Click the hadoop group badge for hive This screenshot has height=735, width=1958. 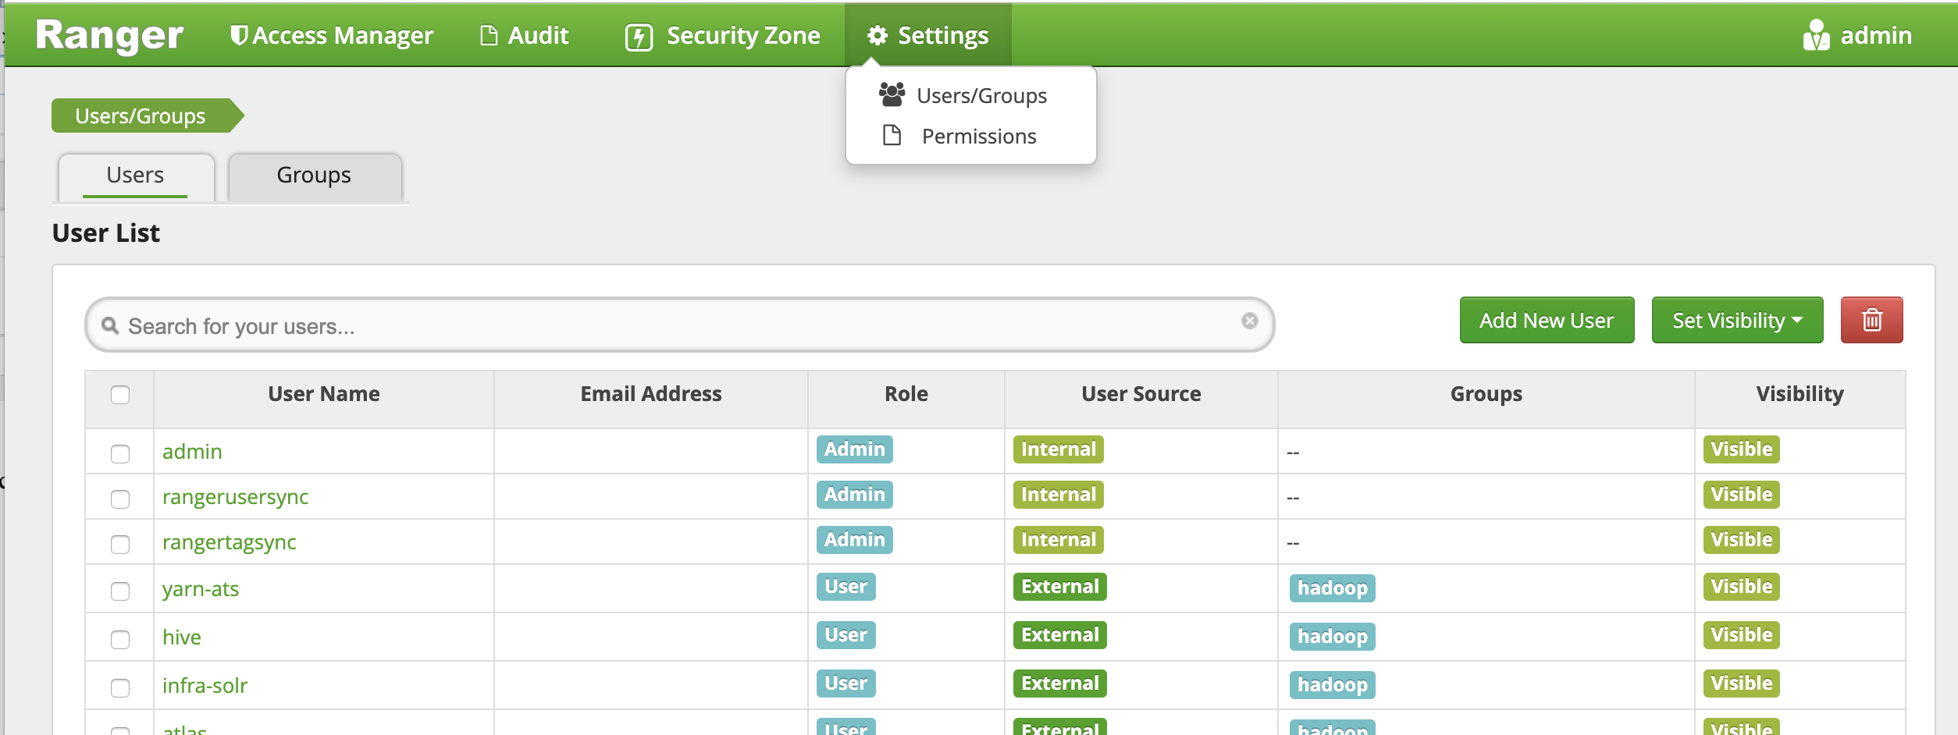pyautogui.click(x=1333, y=637)
